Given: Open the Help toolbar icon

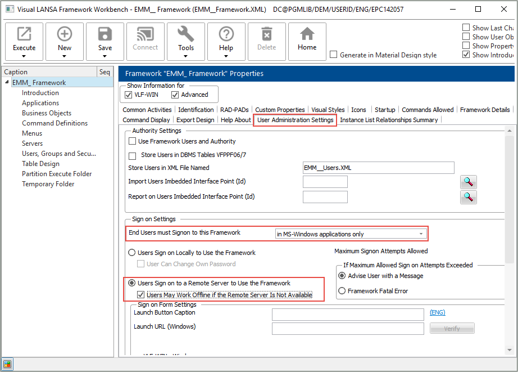Looking at the screenshot, I should point(226,35).
